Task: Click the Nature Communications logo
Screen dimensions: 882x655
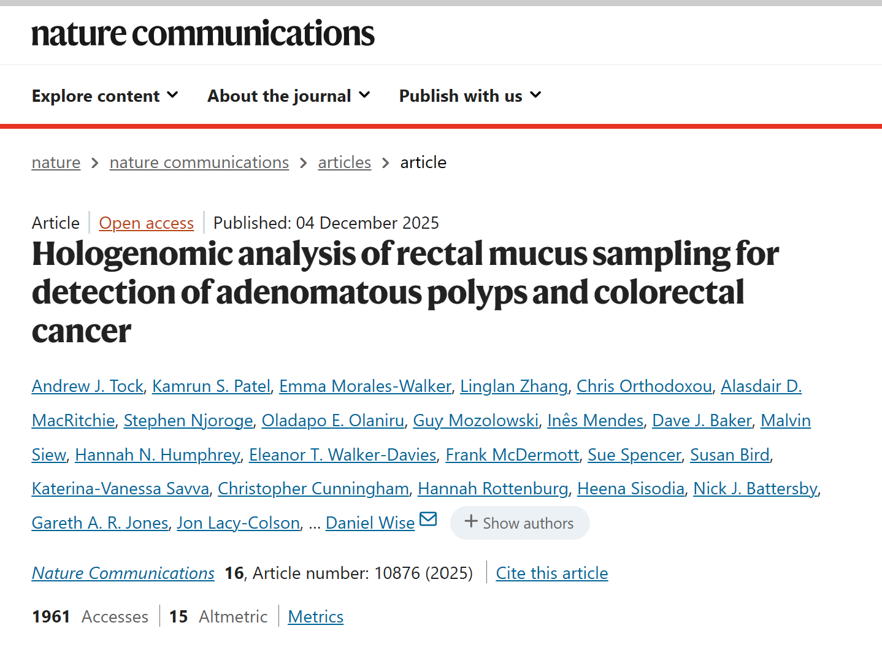Action: click(202, 33)
